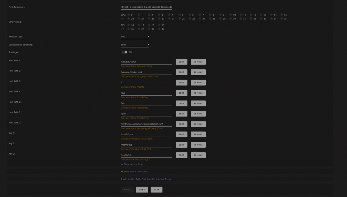The width and height of the screenshot is (347, 197).
Task: Focus Host Path 3 input field
Action: (x=146, y=83)
